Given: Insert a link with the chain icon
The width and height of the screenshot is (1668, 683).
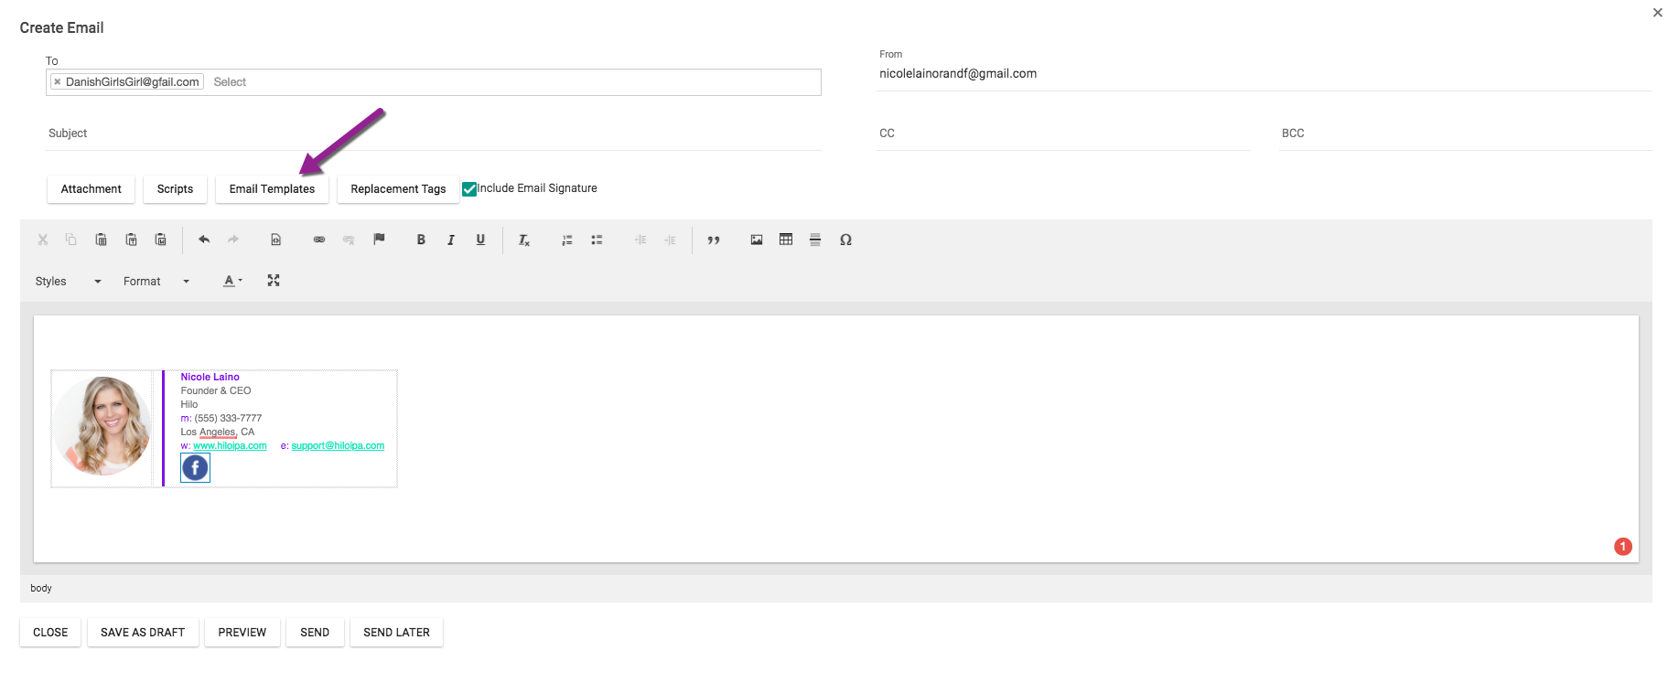Looking at the screenshot, I should point(319,240).
